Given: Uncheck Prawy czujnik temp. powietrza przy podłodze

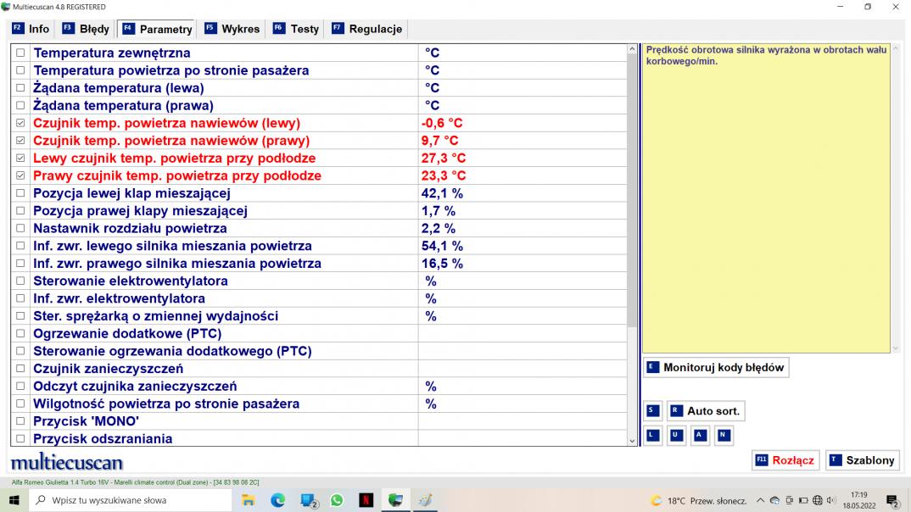Looking at the screenshot, I should coord(21,176).
